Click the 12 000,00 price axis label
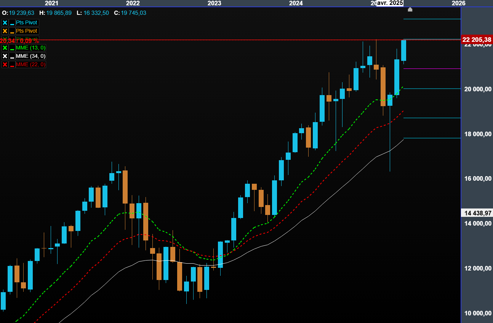Viewport: 493px width, 323px height. click(x=477, y=269)
